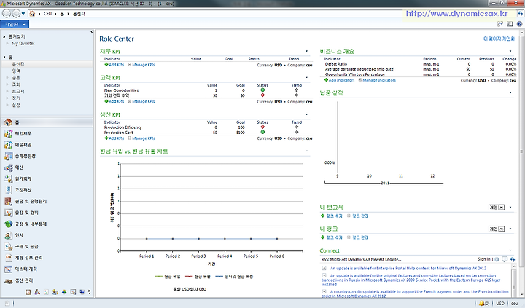
Task: Open the 현금 및 은행관리 module icon
Action: [x=8, y=201]
